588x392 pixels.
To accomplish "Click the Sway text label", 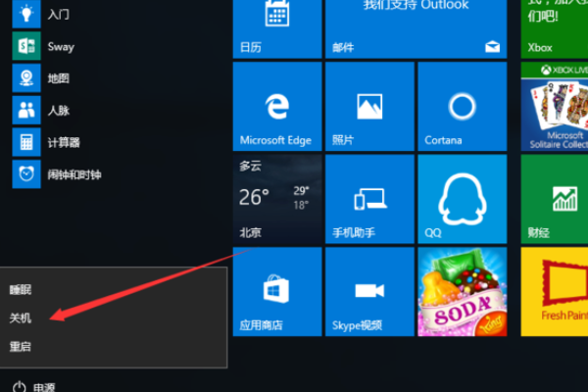I will (x=61, y=46).
